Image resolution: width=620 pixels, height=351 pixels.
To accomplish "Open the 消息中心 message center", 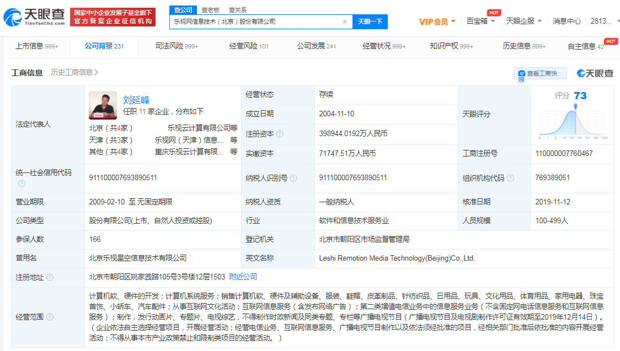I will [x=566, y=21].
